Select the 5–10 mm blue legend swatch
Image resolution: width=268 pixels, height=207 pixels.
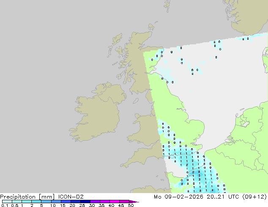(46, 202)
